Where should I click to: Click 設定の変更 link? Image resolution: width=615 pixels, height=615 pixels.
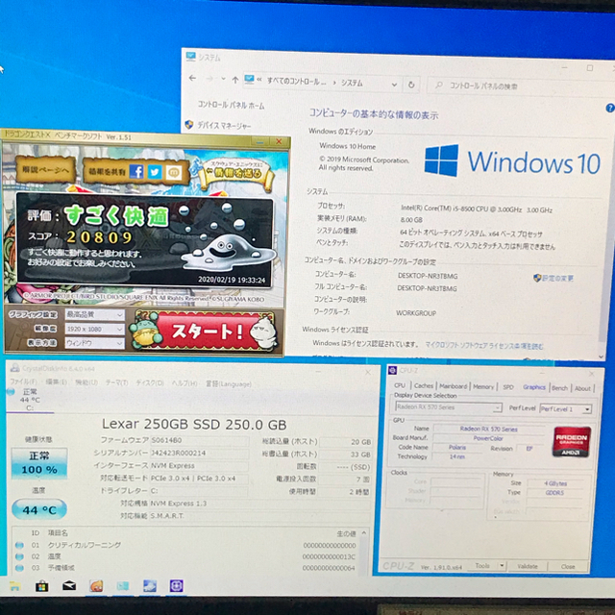[557, 279]
